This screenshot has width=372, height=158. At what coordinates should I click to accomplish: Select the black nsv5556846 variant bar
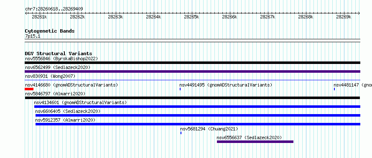[x=192, y=63]
